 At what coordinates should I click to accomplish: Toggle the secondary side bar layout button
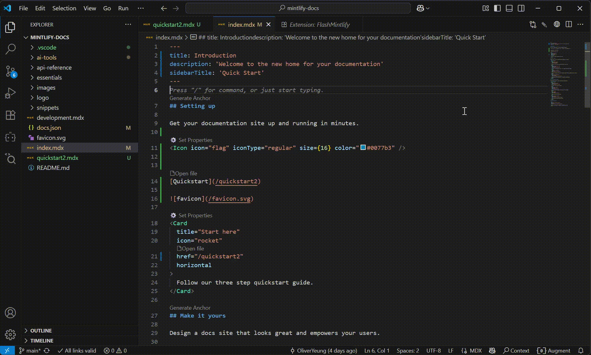pyautogui.click(x=521, y=8)
